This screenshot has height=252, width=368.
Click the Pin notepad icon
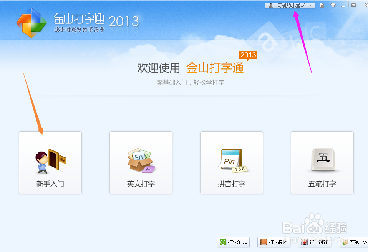click(x=232, y=160)
